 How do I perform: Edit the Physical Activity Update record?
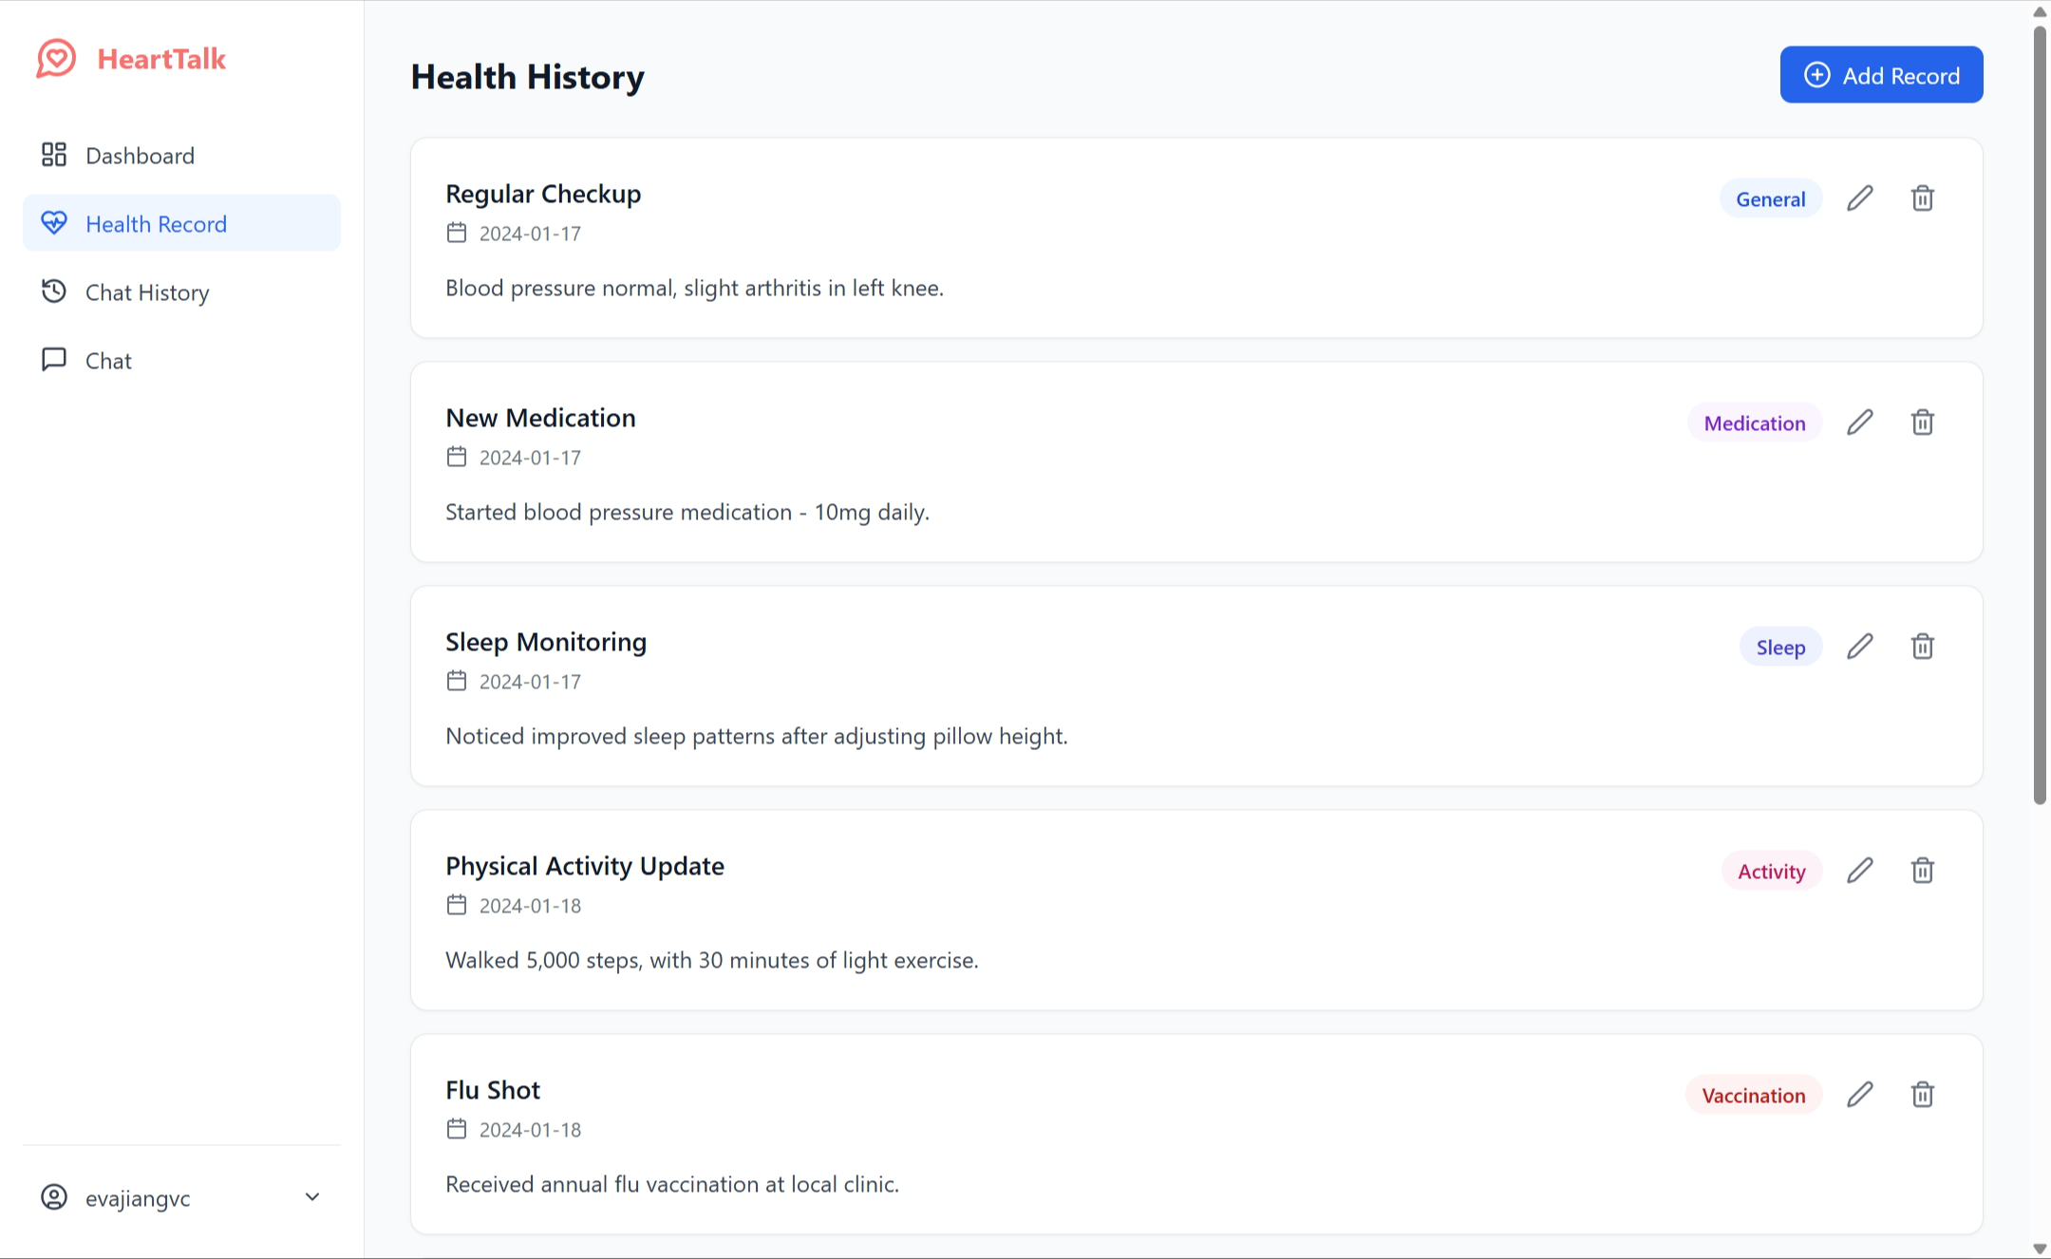click(x=1859, y=871)
